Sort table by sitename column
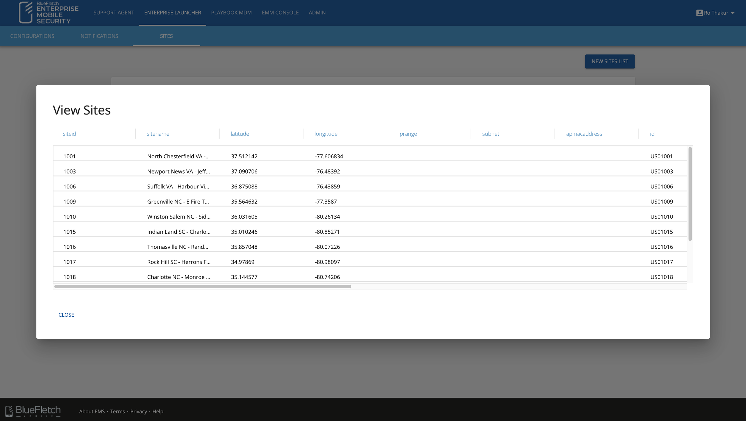This screenshot has height=421, width=746. pos(158,134)
